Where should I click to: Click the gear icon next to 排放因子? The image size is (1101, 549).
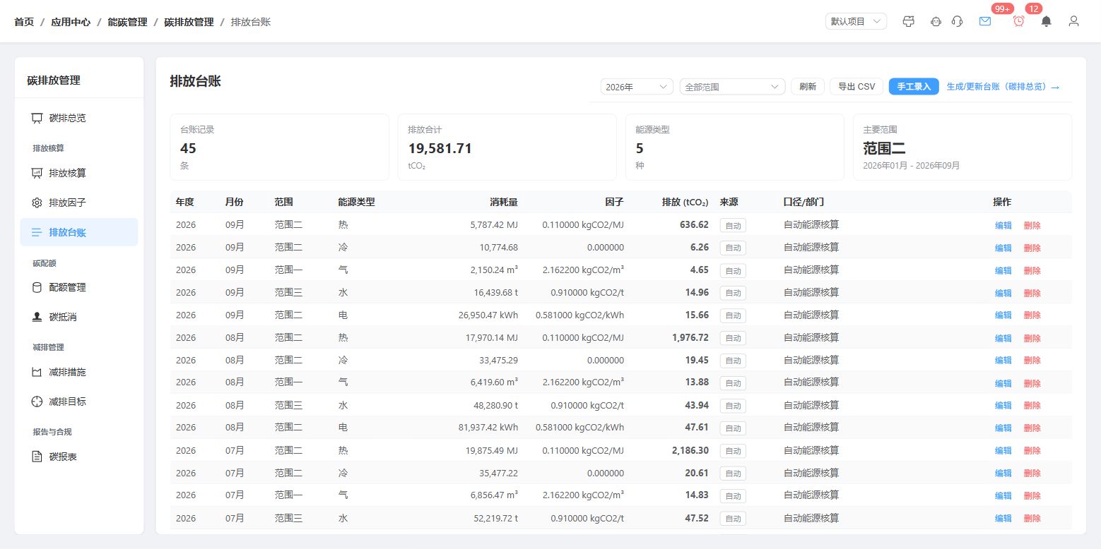[37, 203]
